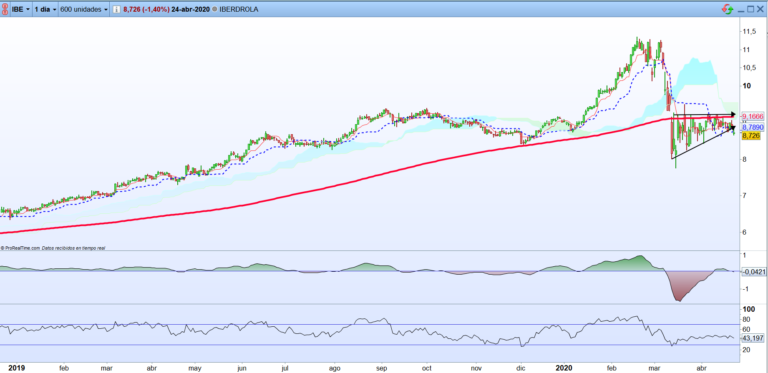
Task: Click the instrument info 'i' icon
Action: point(116,9)
